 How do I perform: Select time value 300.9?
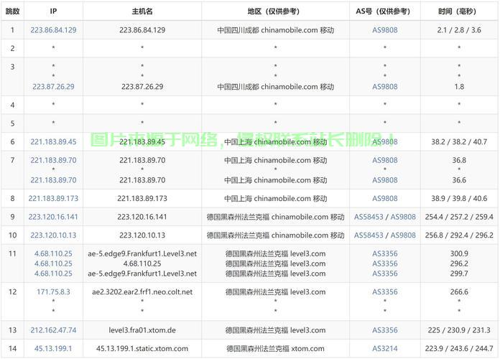459,253
